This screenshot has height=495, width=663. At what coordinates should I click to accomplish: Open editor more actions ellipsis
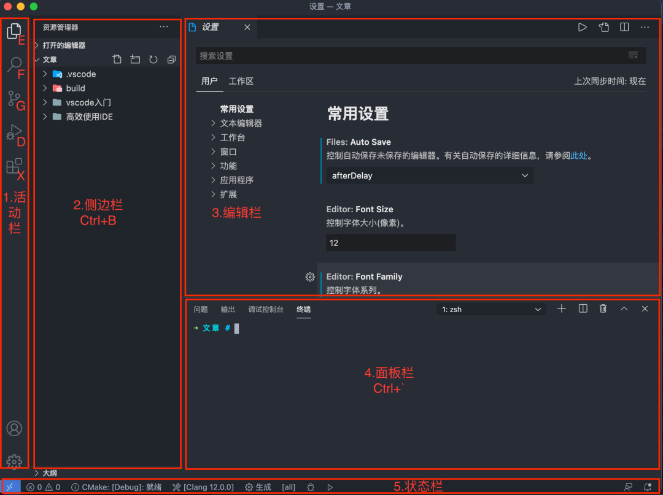click(645, 27)
